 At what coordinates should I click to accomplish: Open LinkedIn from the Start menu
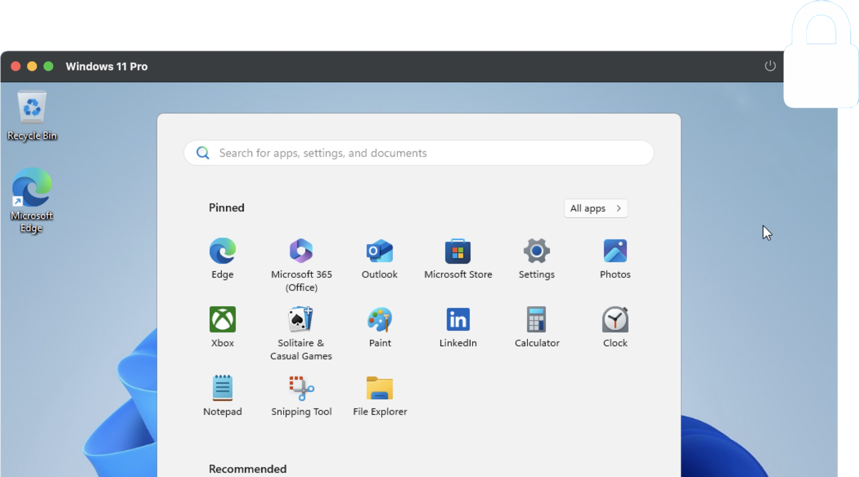click(x=458, y=326)
